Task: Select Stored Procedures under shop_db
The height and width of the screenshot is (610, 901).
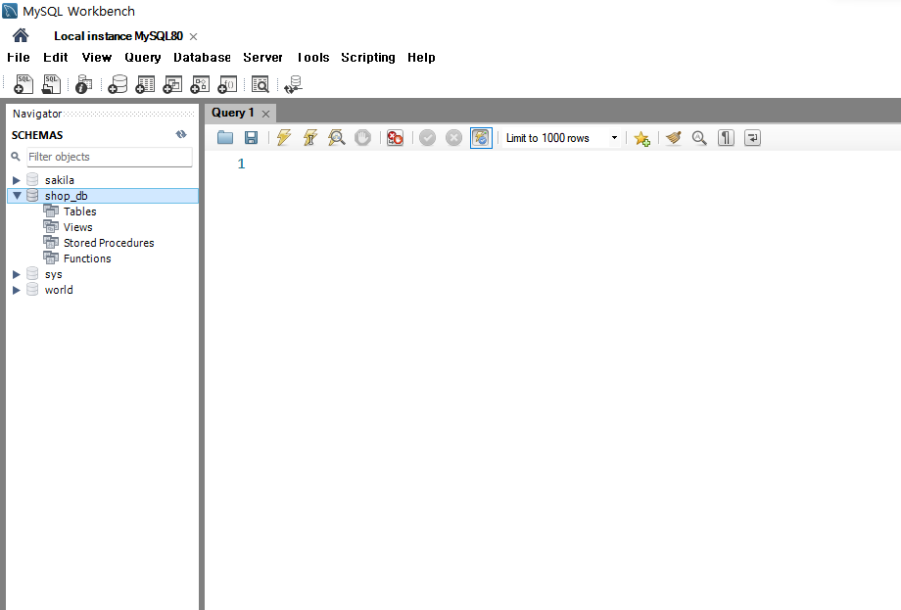Action: tap(109, 243)
